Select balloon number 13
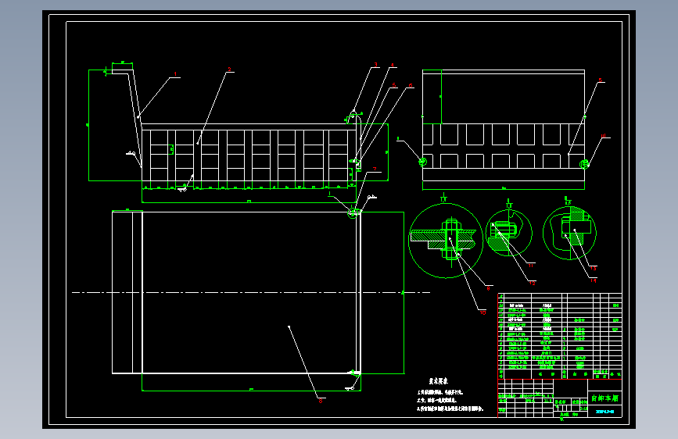Image resolution: width=678 pixels, height=439 pixels. click(x=593, y=269)
